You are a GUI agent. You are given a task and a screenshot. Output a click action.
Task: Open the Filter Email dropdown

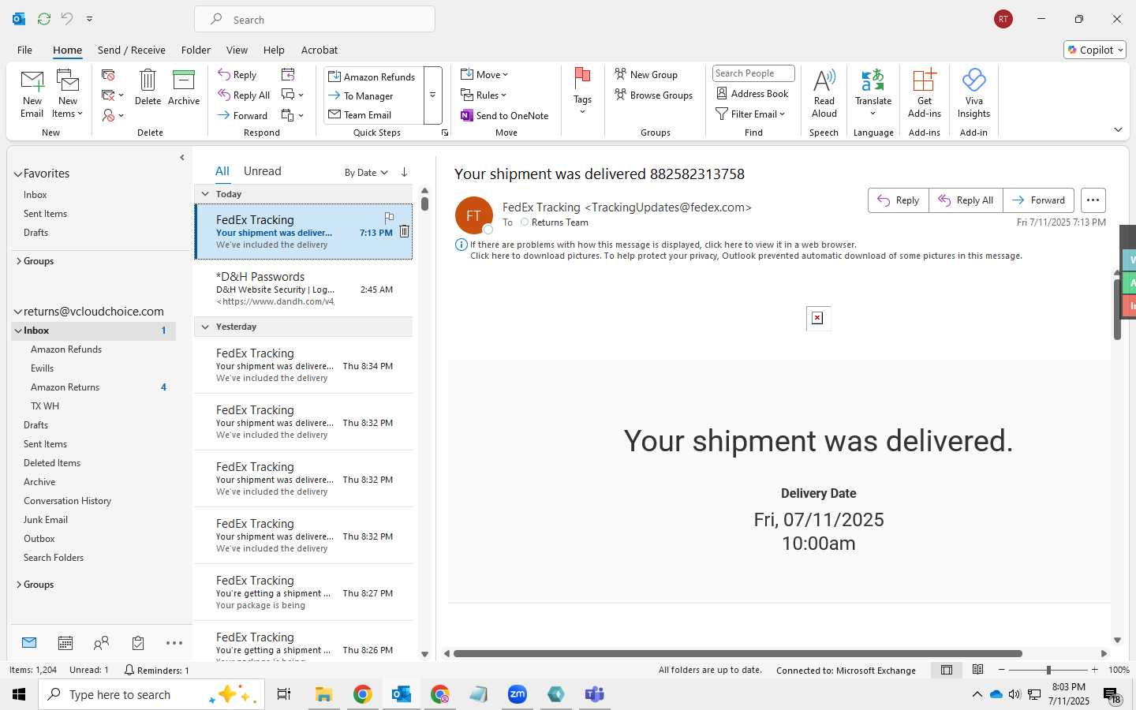pos(750,114)
